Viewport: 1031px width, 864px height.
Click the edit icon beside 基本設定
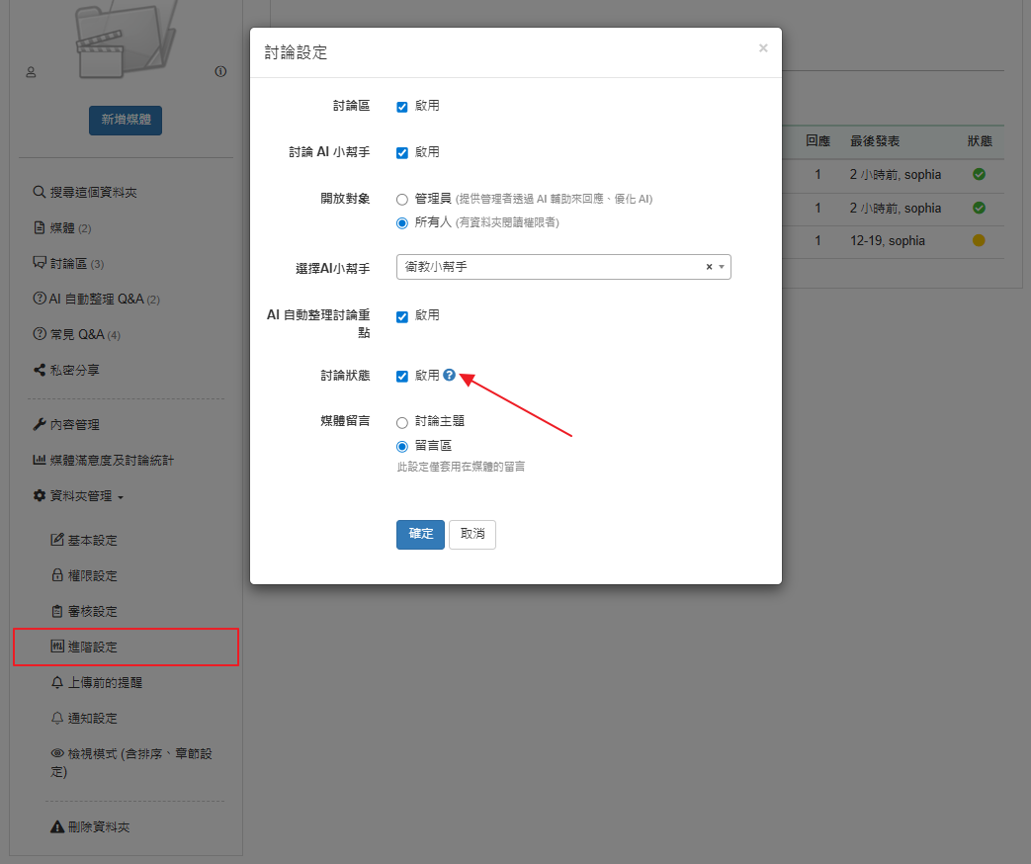pyautogui.click(x=57, y=540)
